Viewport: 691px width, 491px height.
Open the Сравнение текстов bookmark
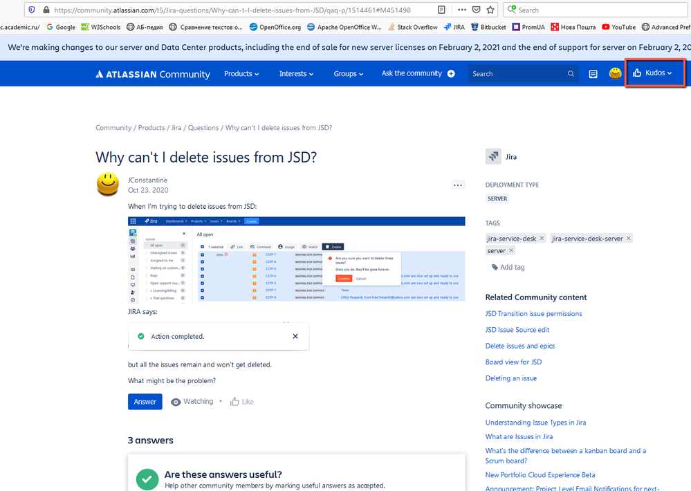pos(206,27)
